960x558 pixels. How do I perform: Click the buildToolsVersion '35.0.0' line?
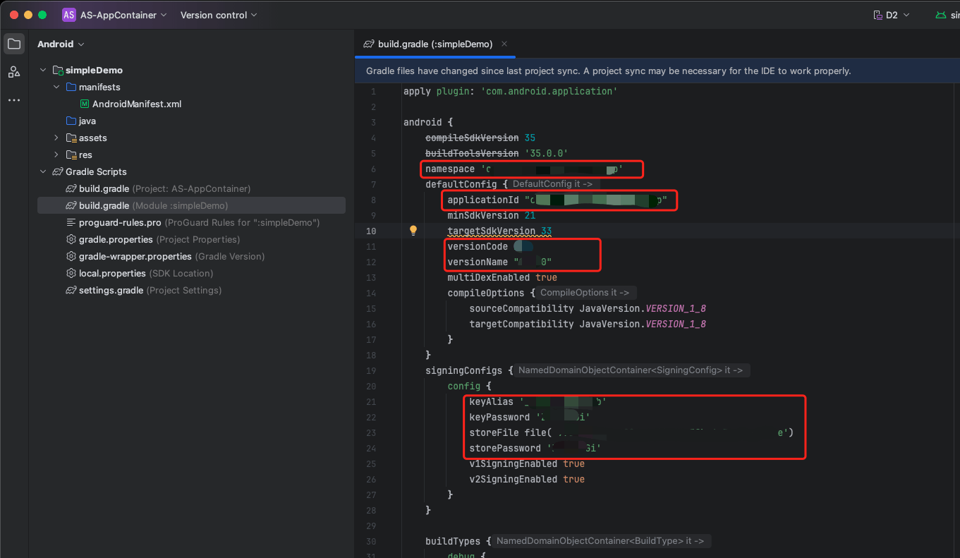pyautogui.click(x=497, y=153)
